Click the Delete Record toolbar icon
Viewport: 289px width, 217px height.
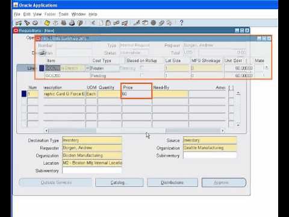tap(125, 23)
